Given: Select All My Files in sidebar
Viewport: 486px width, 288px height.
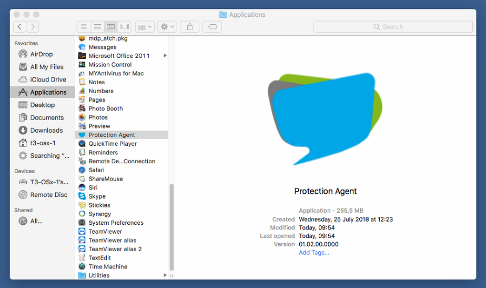Looking at the screenshot, I should pyautogui.click(x=43, y=67).
